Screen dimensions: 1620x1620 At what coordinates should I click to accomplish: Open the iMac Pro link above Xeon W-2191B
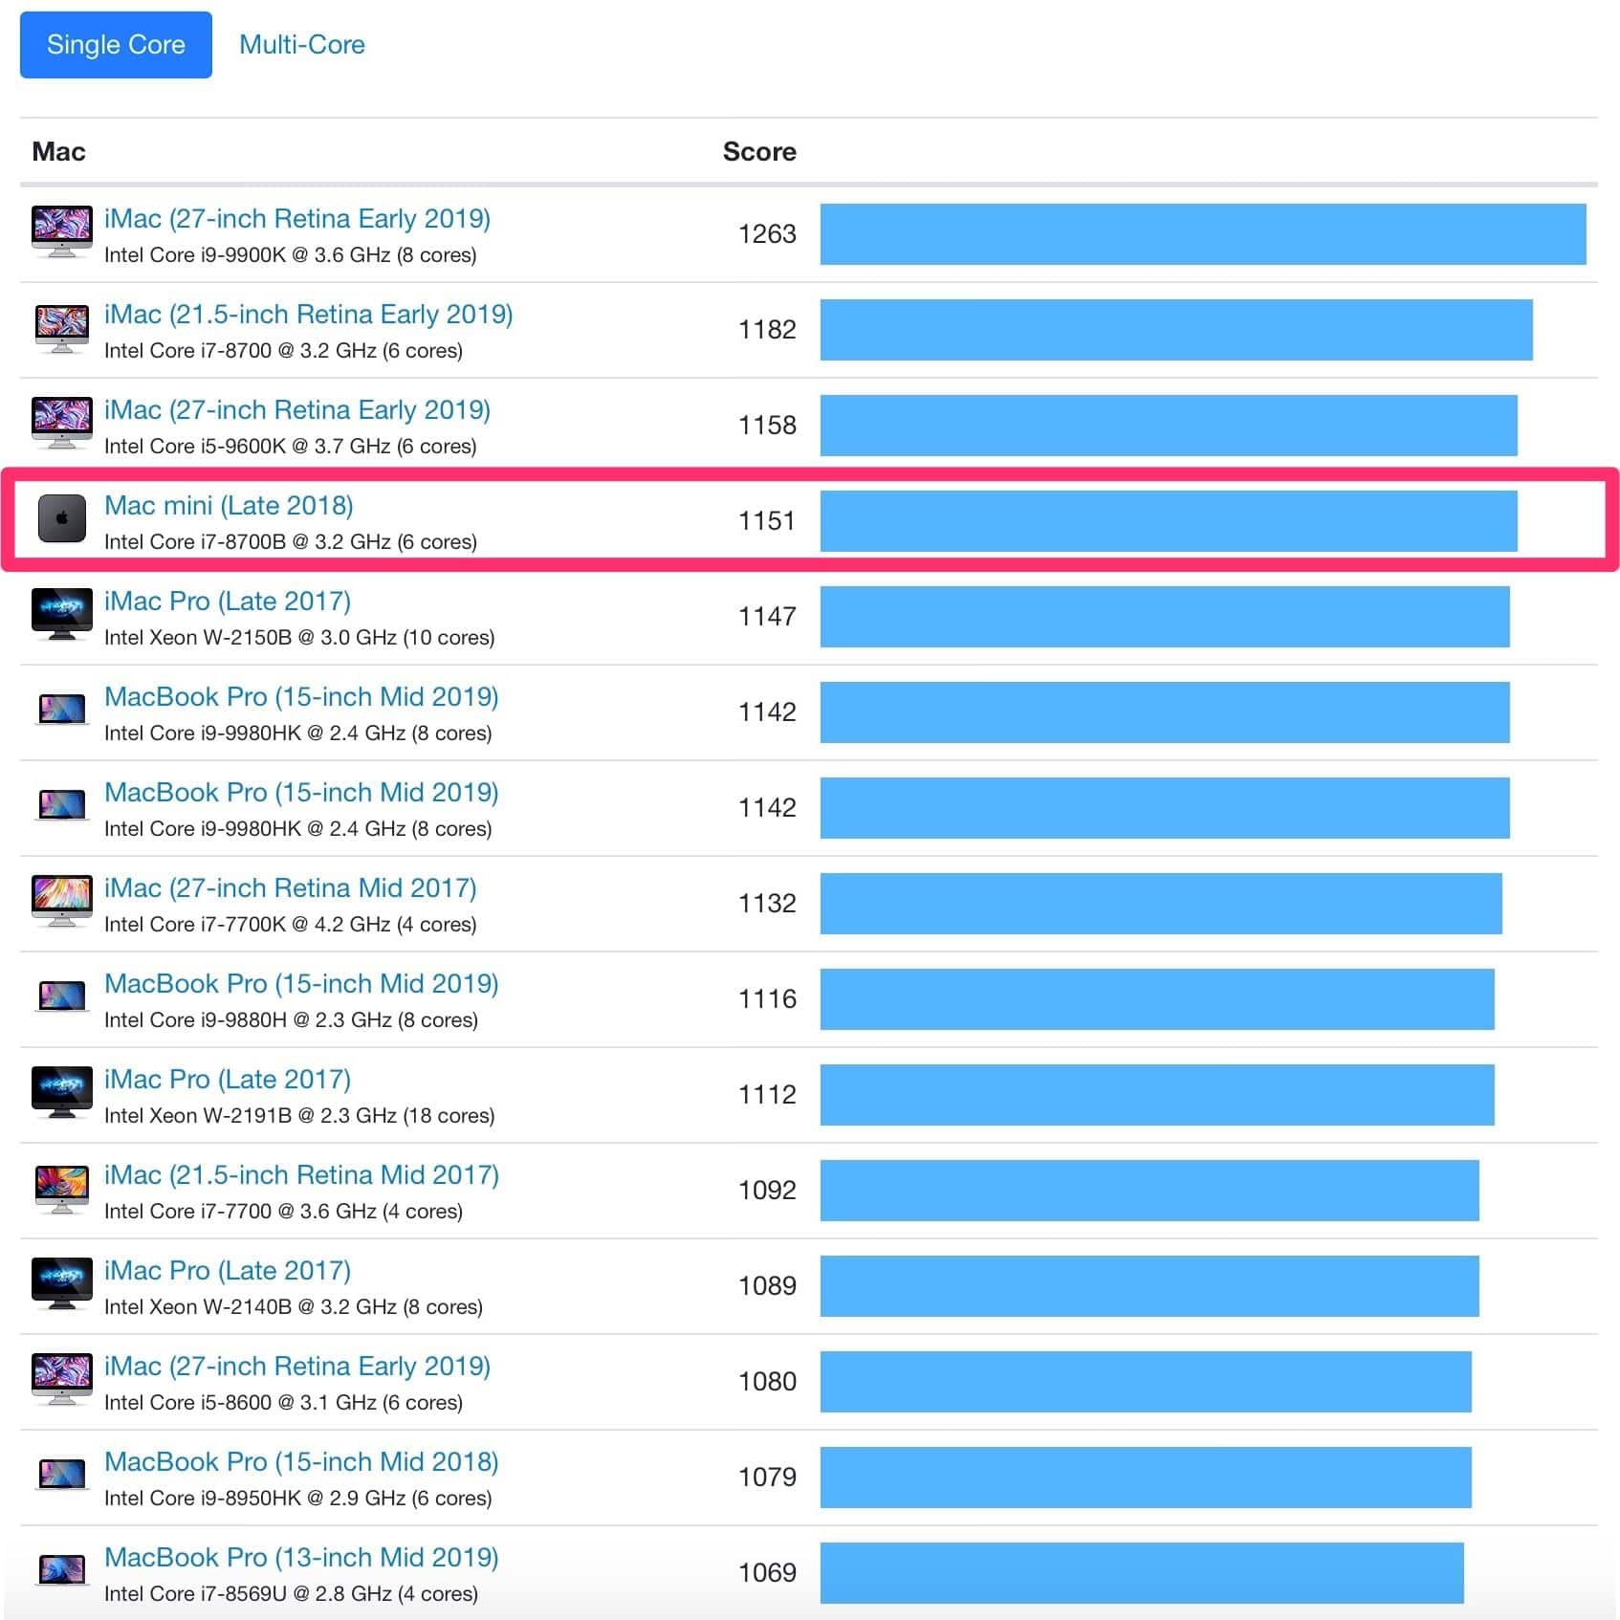tap(228, 1080)
